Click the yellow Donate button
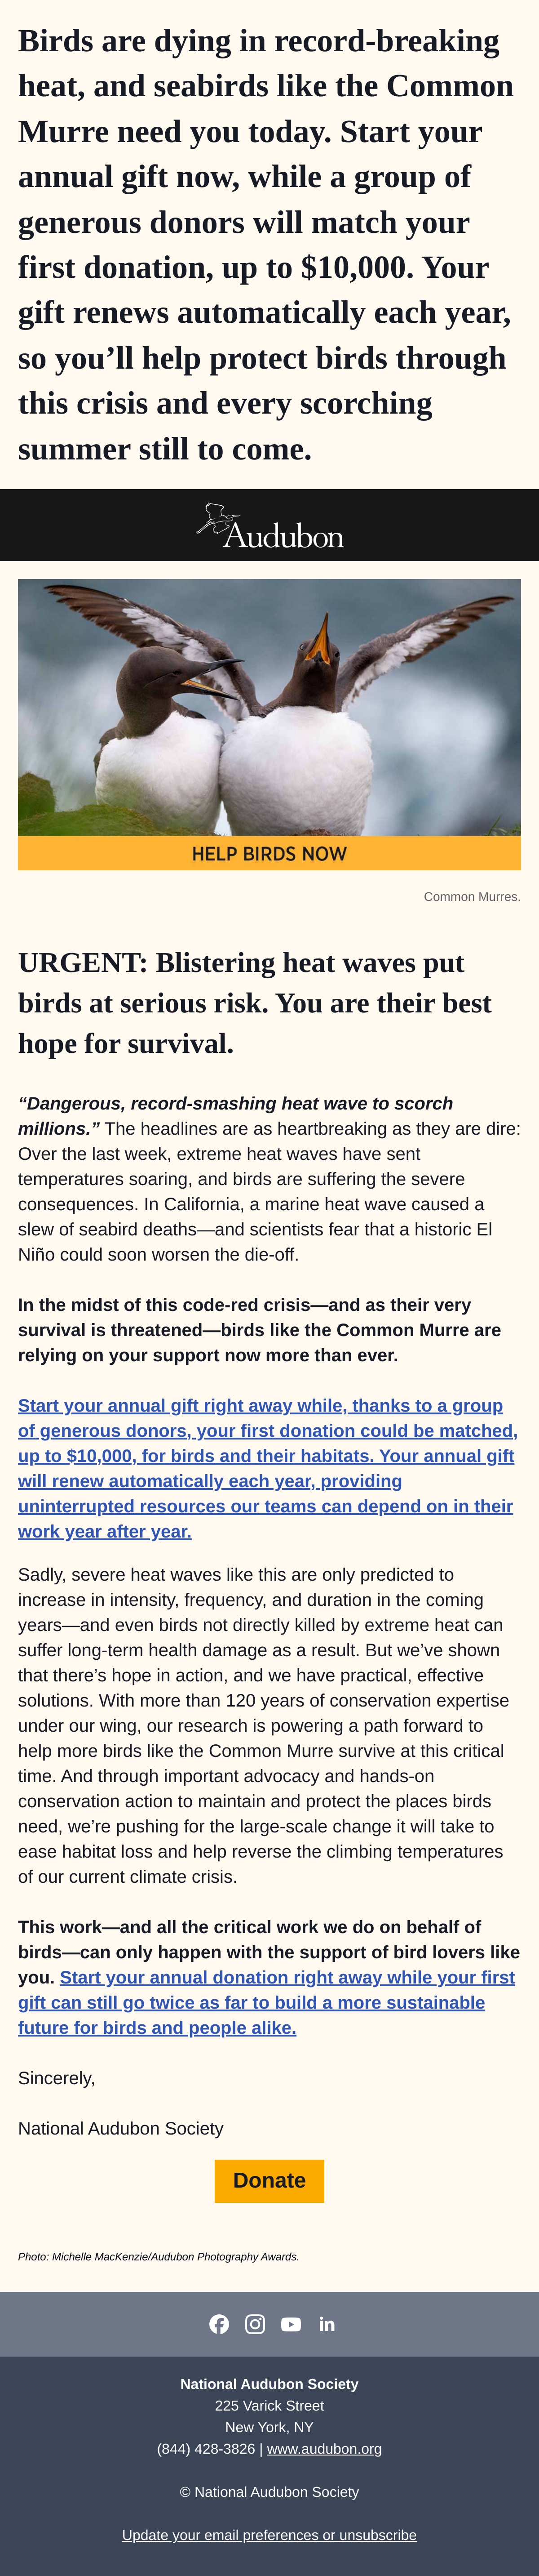Image resolution: width=539 pixels, height=2576 pixels. pyautogui.click(x=269, y=2181)
